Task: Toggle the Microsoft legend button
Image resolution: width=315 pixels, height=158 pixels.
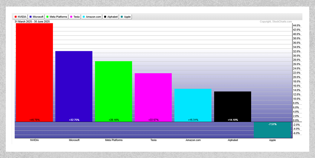Action: tap(36, 17)
